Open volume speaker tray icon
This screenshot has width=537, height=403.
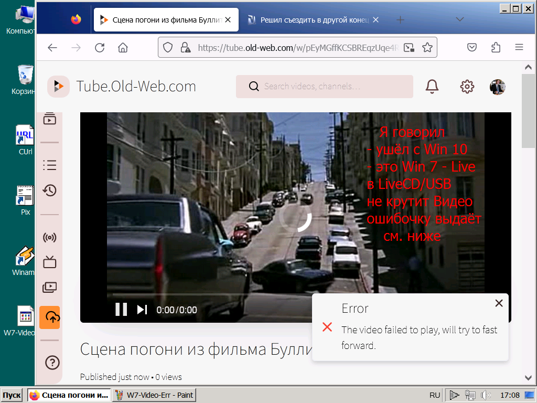tap(485, 395)
